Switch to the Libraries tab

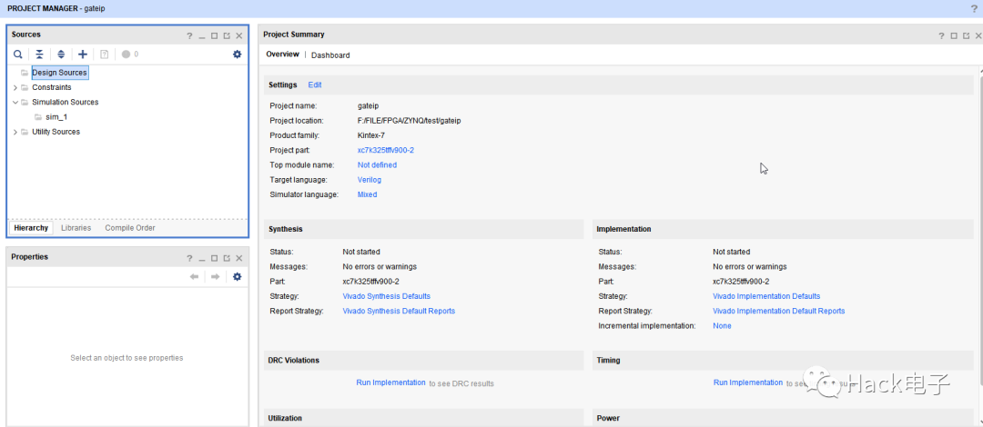click(x=76, y=228)
